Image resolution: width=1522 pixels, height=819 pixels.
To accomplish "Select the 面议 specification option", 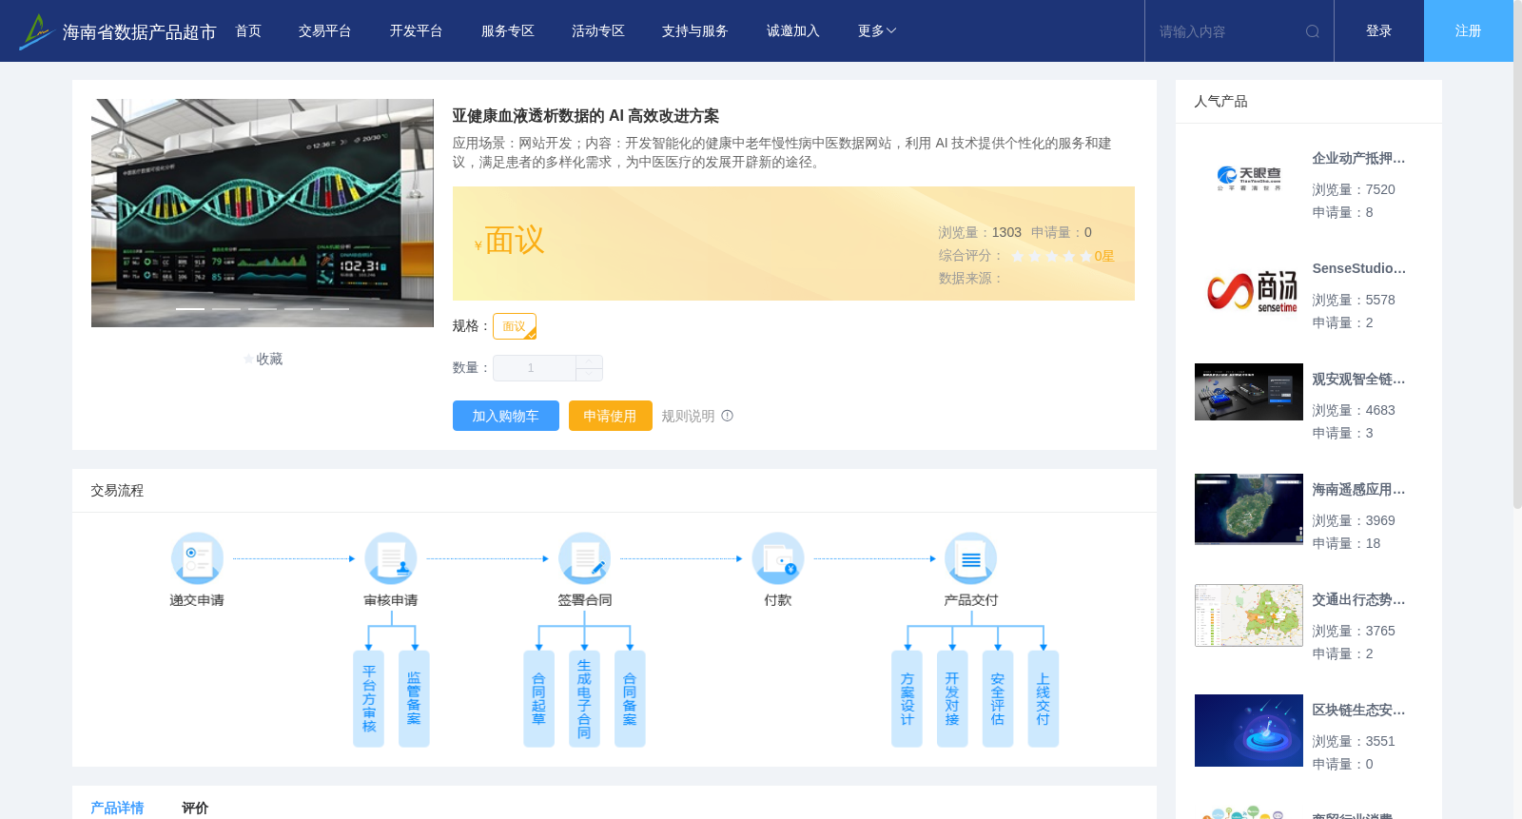I will [515, 326].
